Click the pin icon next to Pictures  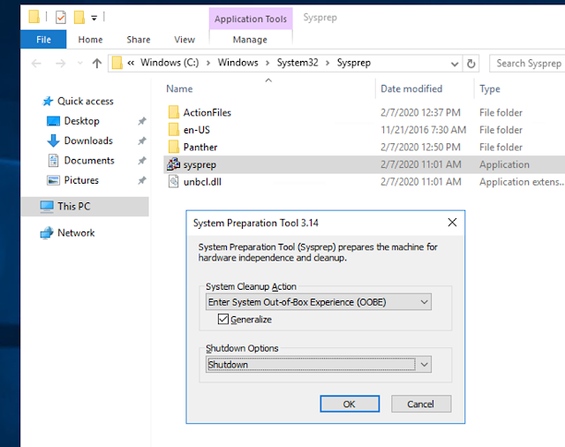click(142, 180)
